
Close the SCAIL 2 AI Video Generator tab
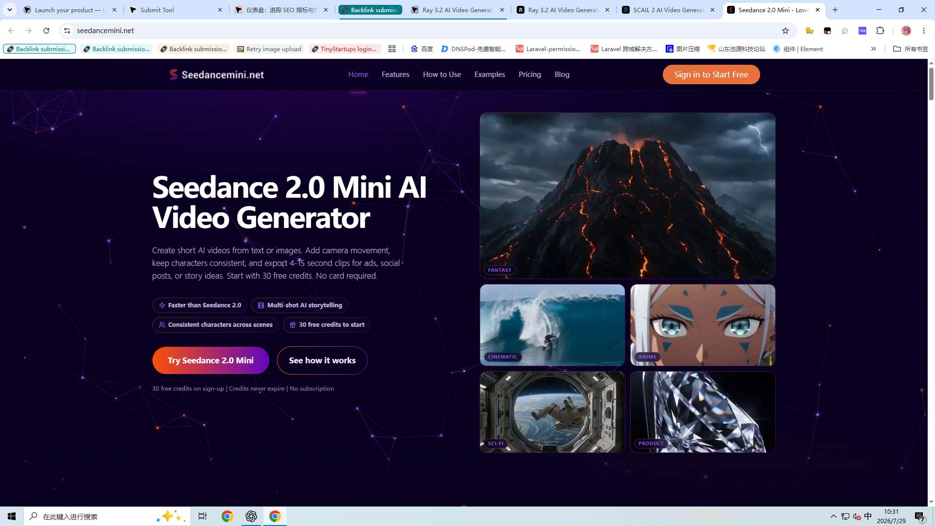pyautogui.click(x=712, y=10)
